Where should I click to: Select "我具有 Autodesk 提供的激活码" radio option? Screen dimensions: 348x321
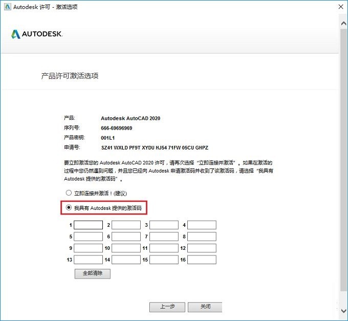[x=69, y=208]
